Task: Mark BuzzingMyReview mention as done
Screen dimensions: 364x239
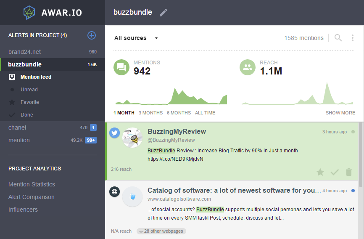Action: (x=335, y=172)
